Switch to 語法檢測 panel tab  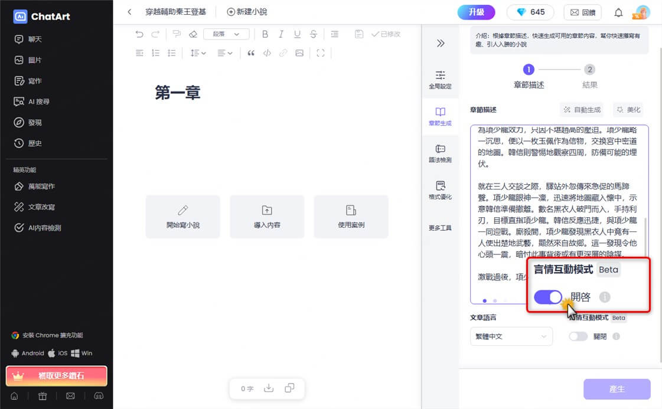click(441, 153)
